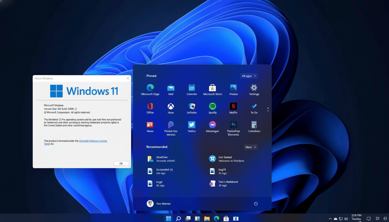Image resolution: width=389 pixels, height=222 pixels.
Task: Expand the Recommended section with More
Action: tap(250, 147)
